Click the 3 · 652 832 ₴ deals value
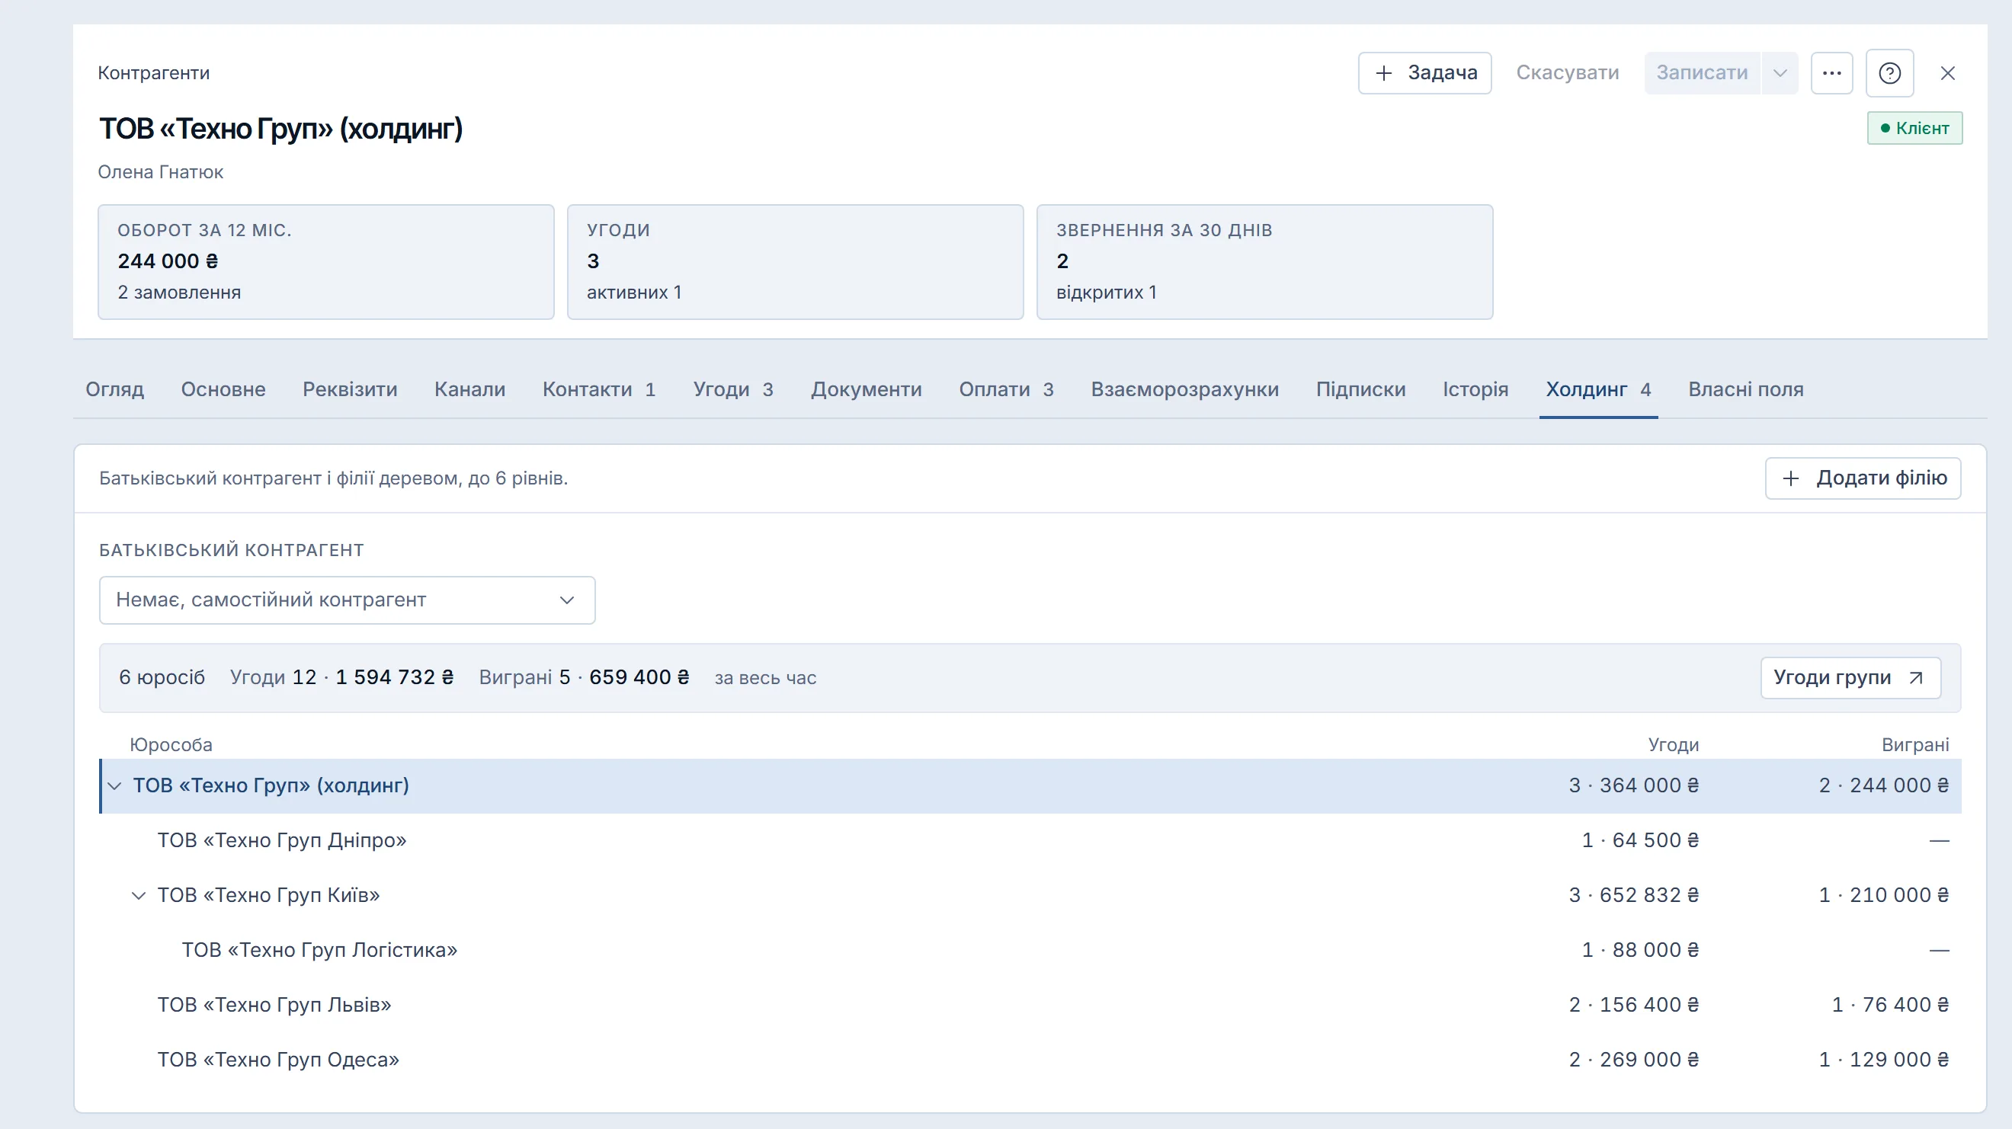Screen dimensions: 2012x1129 coord(1634,895)
